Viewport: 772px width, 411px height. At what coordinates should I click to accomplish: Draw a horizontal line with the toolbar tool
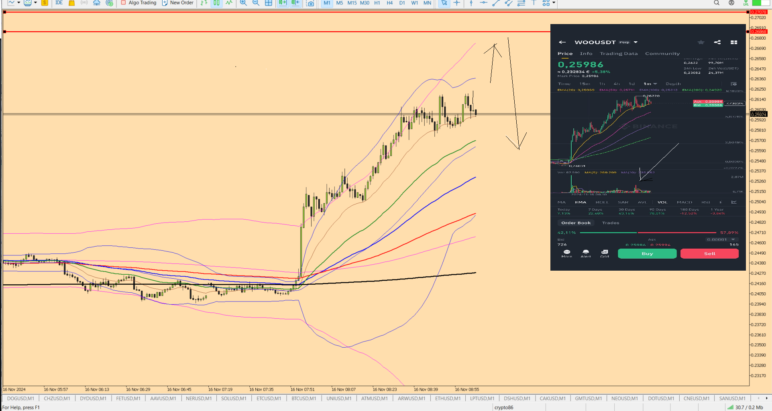tap(483, 3)
